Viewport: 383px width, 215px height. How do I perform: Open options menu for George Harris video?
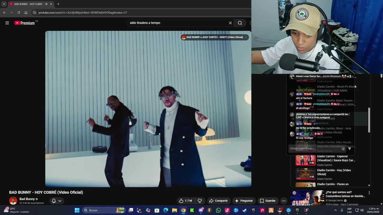(x=369, y=193)
